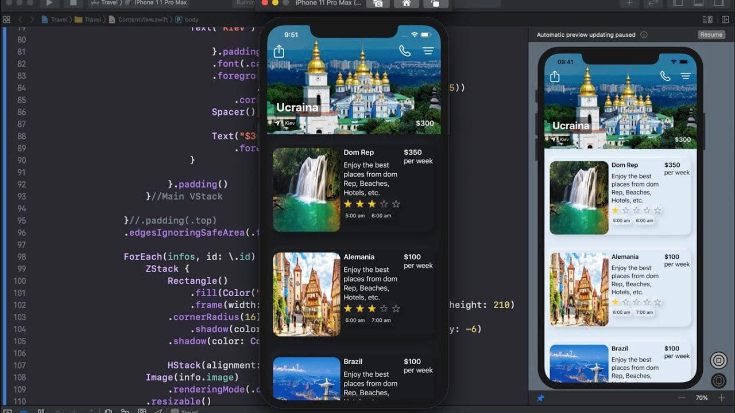Open the Travel folder breadcrumb in jump bar
Screen dimensions: 735x413
coord(88,20)
